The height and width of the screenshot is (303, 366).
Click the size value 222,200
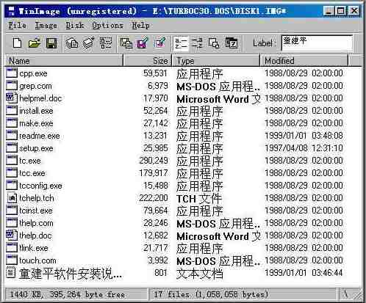coord(154,198)
